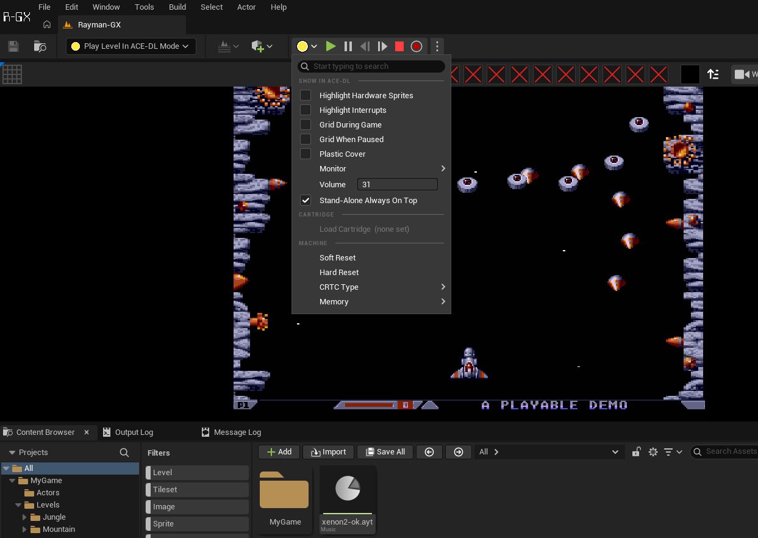Switch to the Output Log tab
This screenshot has width=758, height=538.
[x=127, y=432]
